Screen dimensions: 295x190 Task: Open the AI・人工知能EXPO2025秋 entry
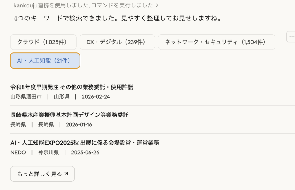(x=85, y=143)
